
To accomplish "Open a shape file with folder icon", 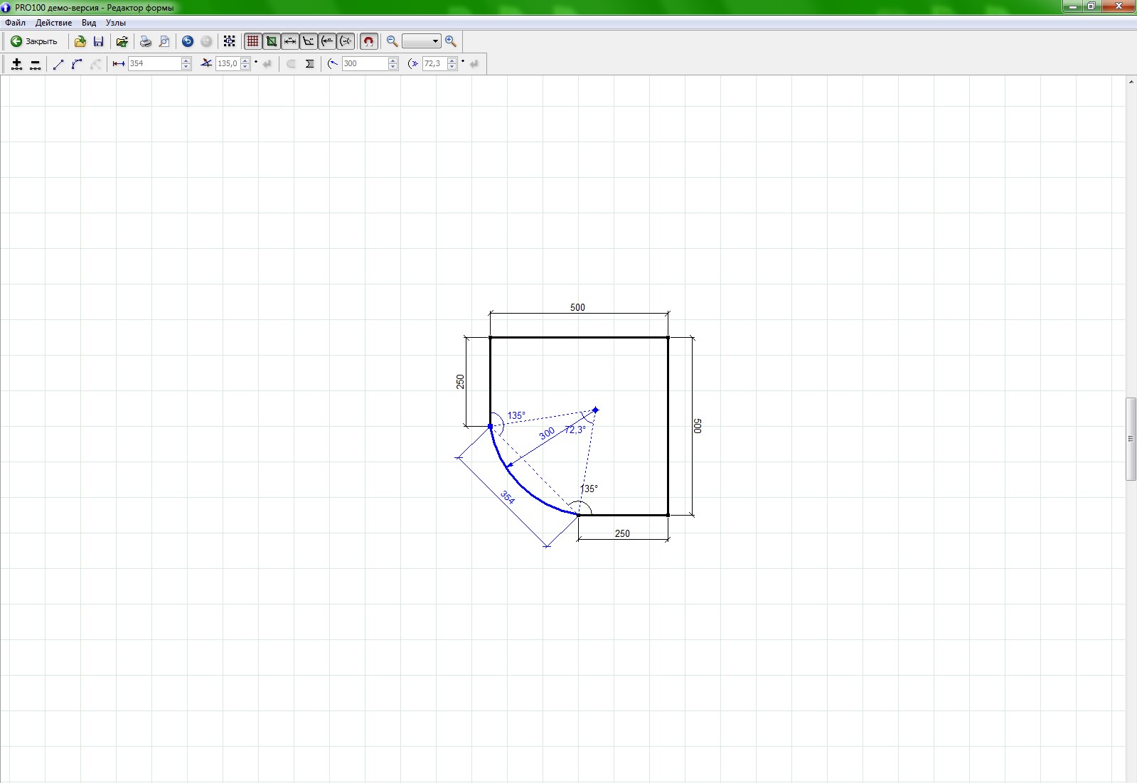I will 80,41.
